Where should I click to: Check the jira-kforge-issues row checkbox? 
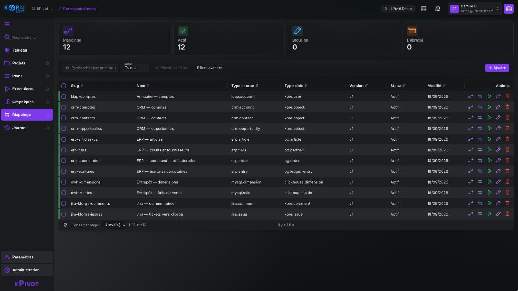pos(64,214)
